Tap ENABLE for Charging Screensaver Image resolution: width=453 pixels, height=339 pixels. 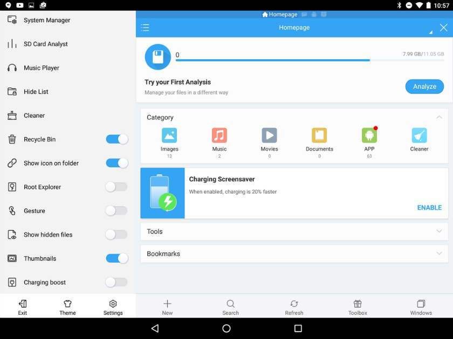pyautogui.click(x=429, y=208)
